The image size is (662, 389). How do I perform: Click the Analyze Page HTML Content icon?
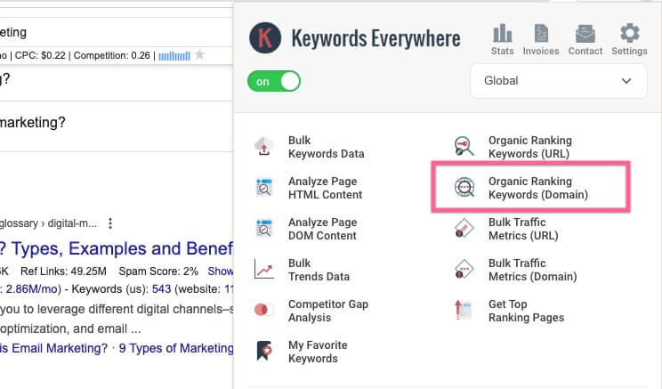coord(264,188)
